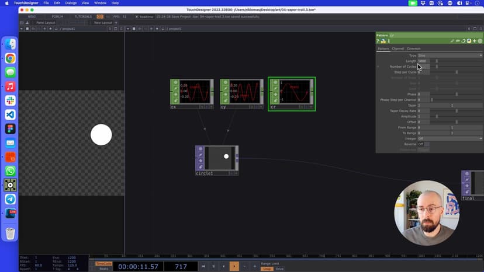Click the play forward button
Image resolution: width=484 pixels, height=272 pixels.
coord(234,266)
